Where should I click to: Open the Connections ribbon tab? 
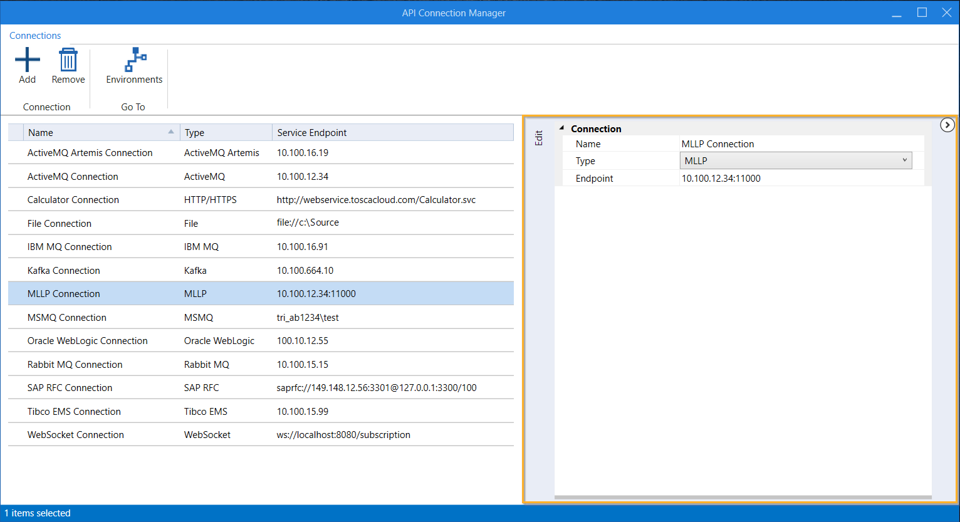coord(35,36)
